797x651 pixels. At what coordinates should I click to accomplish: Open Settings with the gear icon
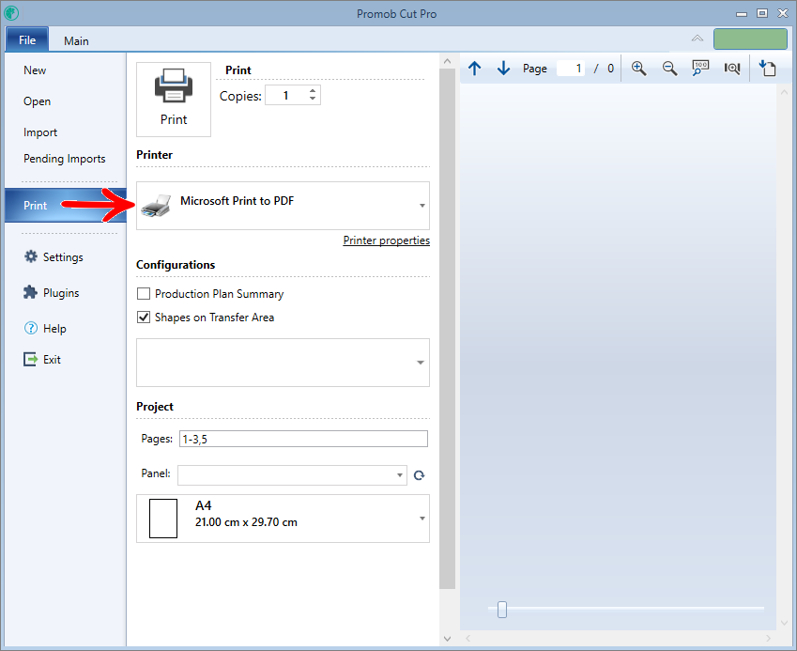click(31, 256)
